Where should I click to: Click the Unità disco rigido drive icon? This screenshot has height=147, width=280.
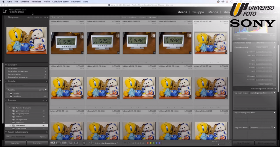click(8, 137)
